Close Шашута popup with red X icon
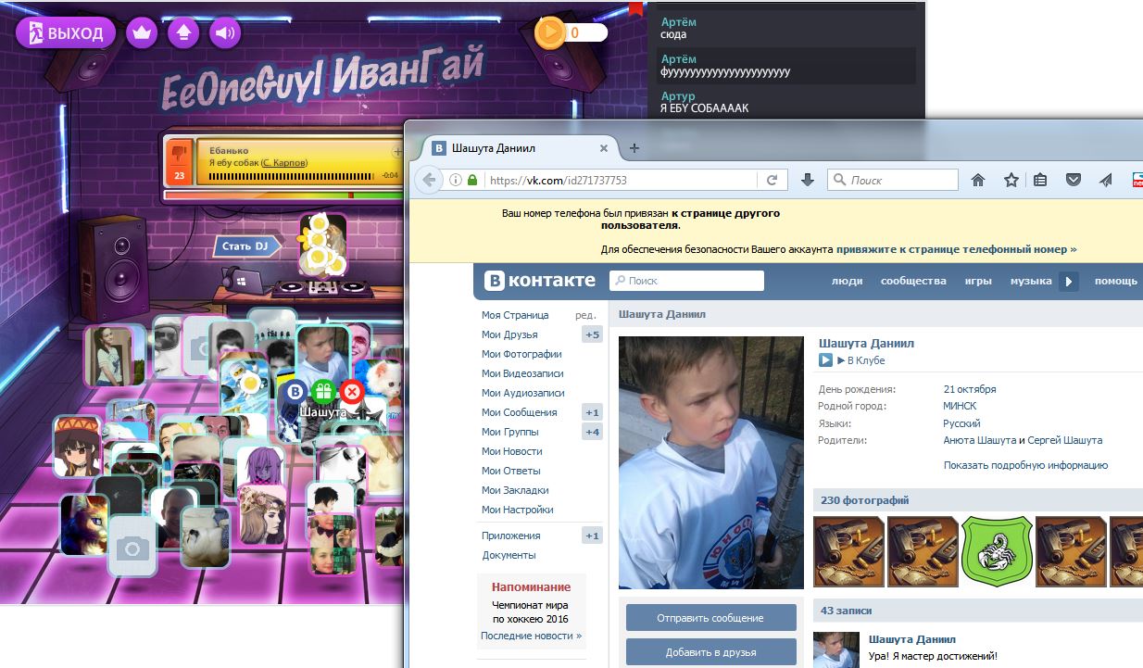 (x=352, y=391)
